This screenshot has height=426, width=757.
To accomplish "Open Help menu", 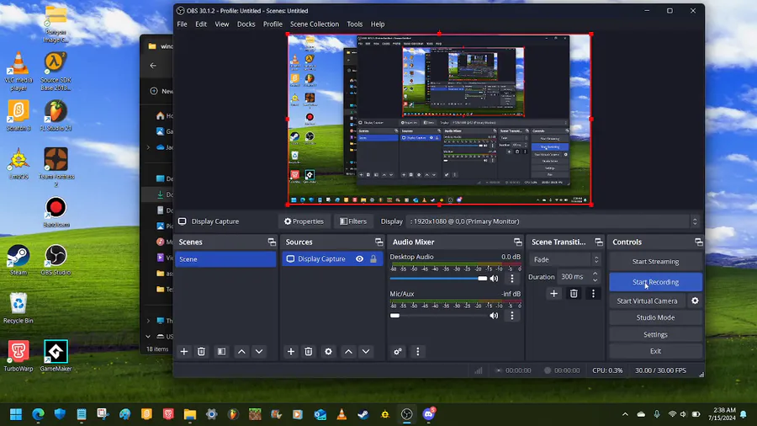I will click(x=378, y=24).
